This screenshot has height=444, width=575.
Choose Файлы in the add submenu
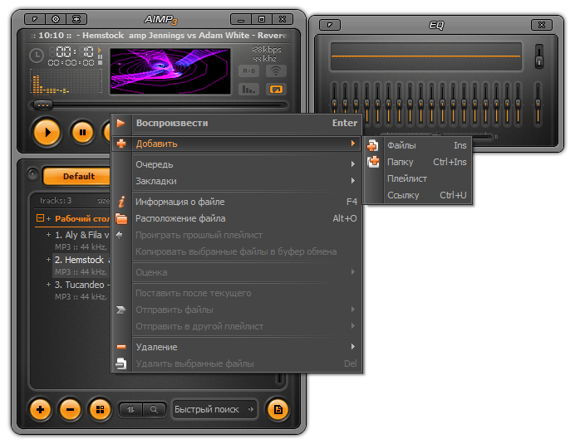(418, 145)
